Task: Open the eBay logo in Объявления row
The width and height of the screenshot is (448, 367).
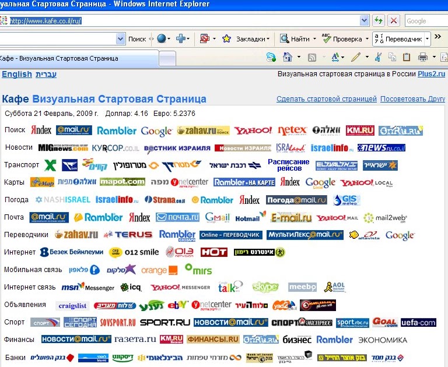Action: click(178, 305)
